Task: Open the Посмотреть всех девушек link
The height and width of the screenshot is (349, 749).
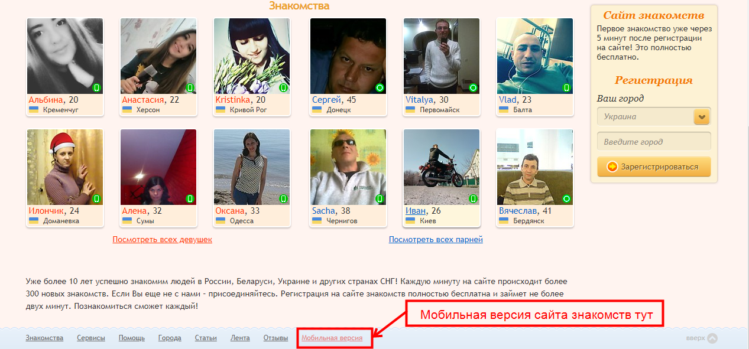Action: point(162,239)
